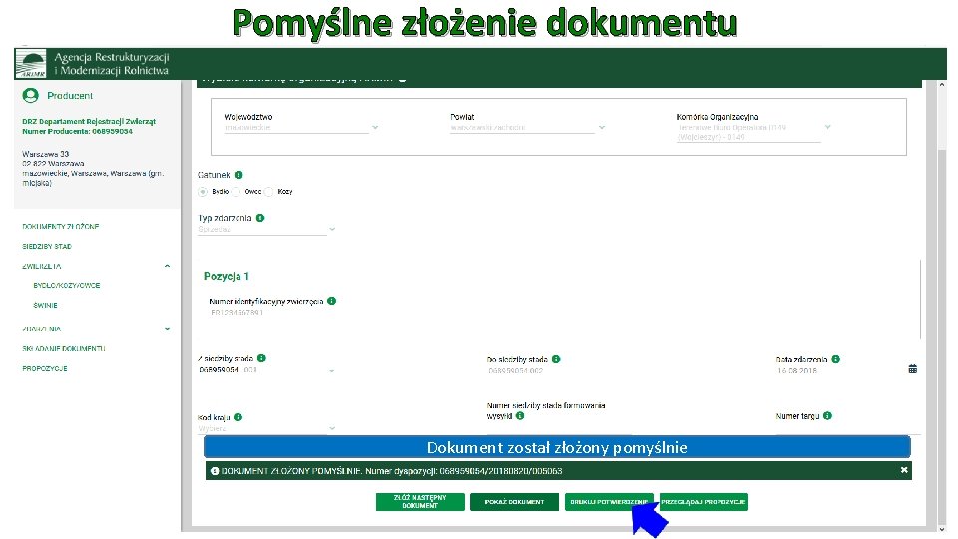Screen dimensions: 958x539
Task: Click the Data zdarzenia date field
Action: (796, 371)
